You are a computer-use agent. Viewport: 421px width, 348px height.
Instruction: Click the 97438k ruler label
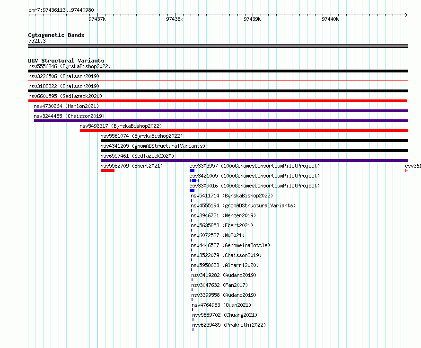pyautogui.click(x=175, y=19)
